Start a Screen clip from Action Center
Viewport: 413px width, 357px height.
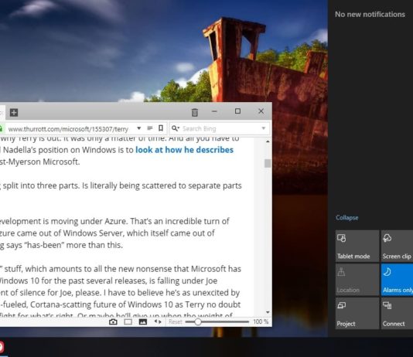(x=397, y=246)
